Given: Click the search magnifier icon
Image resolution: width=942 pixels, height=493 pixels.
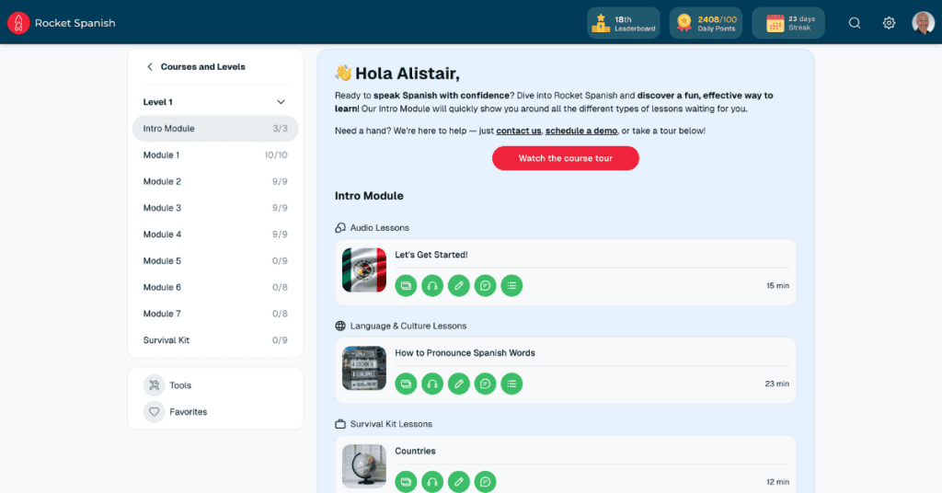Looking at the screenshot, I should pos(855,23).
